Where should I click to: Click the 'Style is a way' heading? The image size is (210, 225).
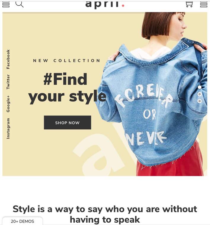105,214
